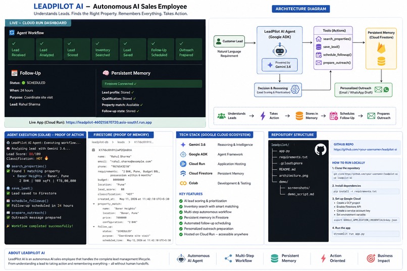The width and height of the screenshot is (407, 271).
Task: Click the house icon next to search_properties() tool
Action: click(x=319, y=39)
